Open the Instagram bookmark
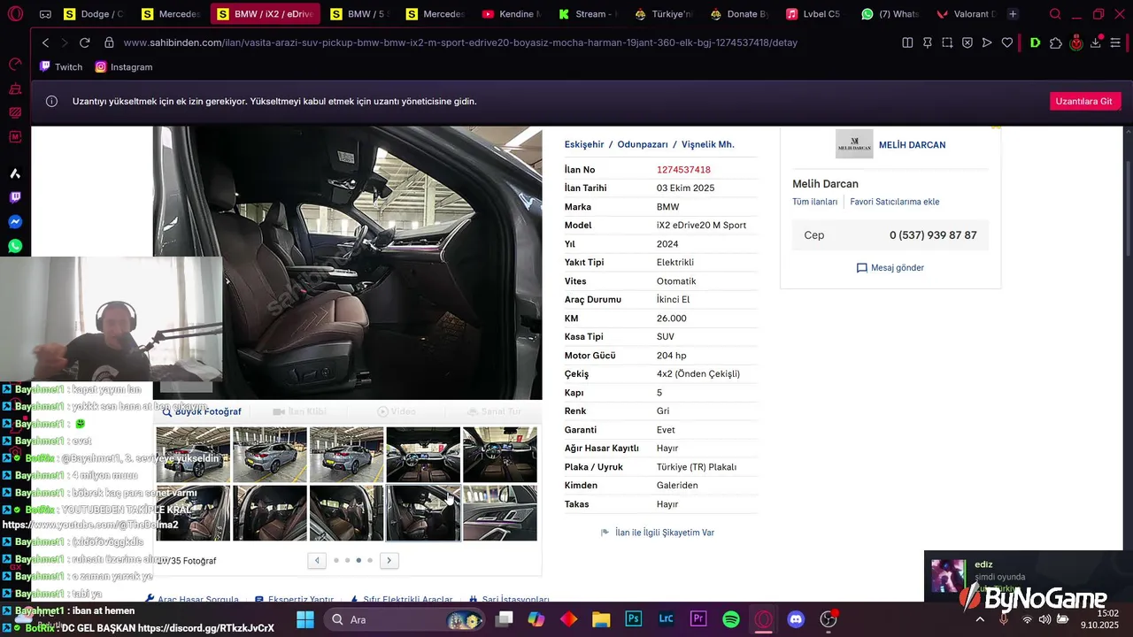1133x637 pixels. pos(124,67)
